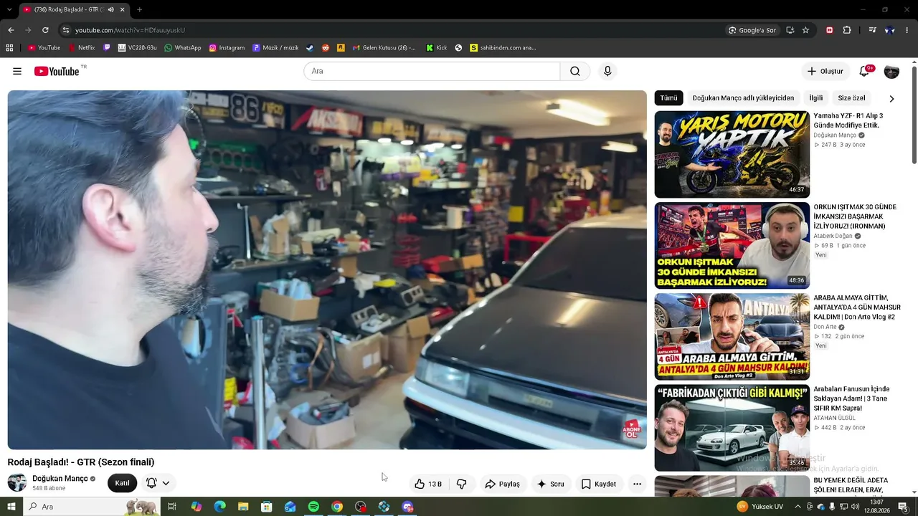Open Doğukan Manço channel avatar
Image resolution: width=918 pixels, height=516 pixels.
17,482
